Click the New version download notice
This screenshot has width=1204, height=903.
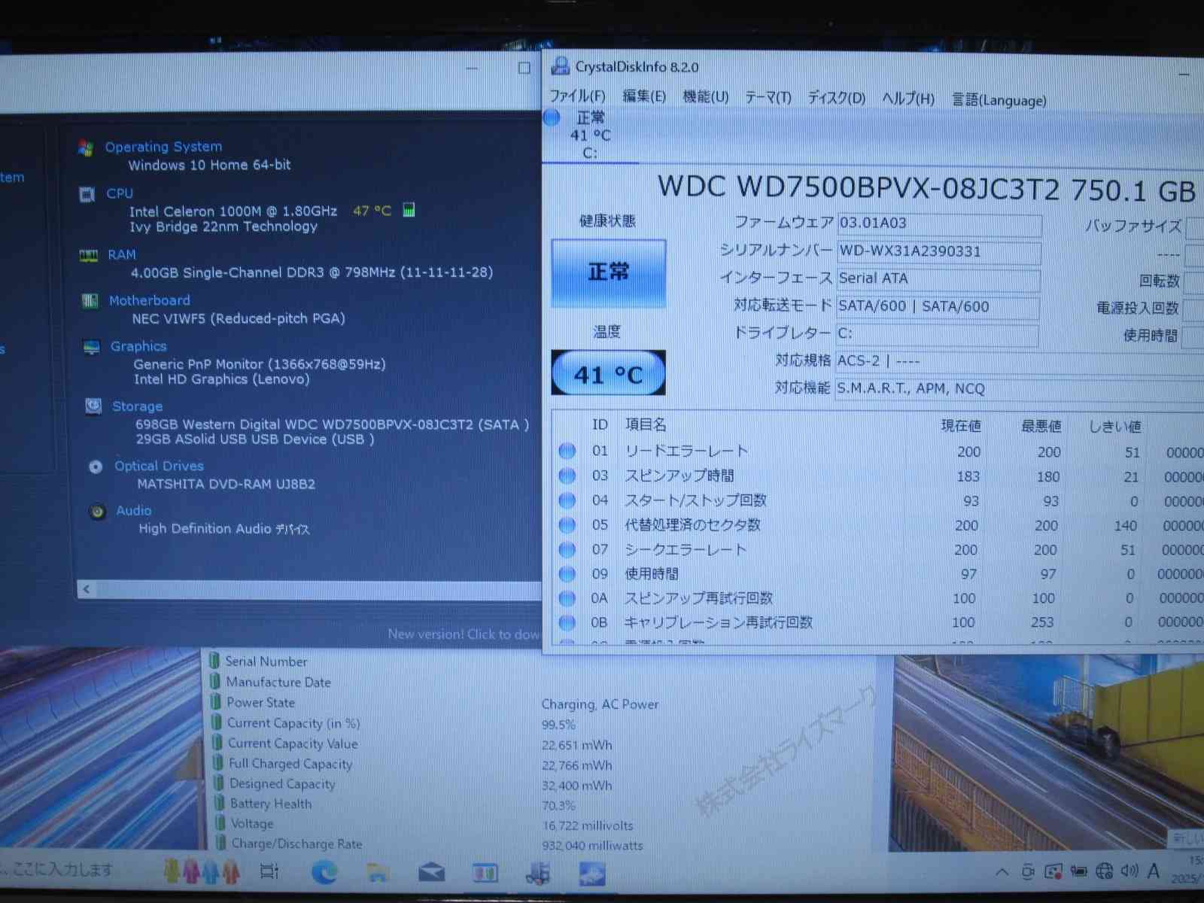click(x=463, y=634)
